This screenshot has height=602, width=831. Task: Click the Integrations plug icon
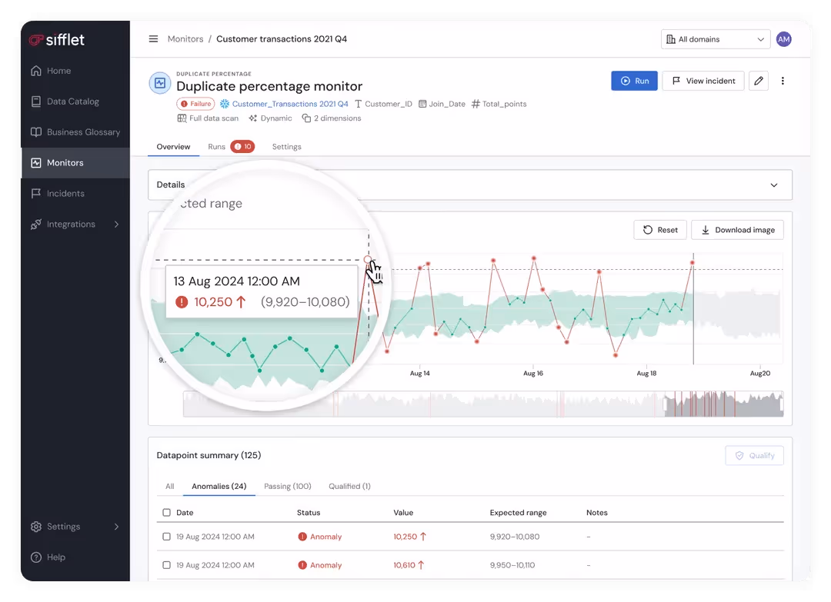coord(36,224)
